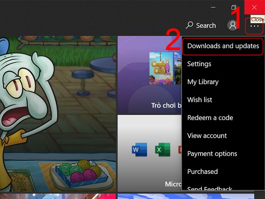Image resolution: width=265 pixels, height=199 pixels.
Task: Select Redeem a code
Action: click(x=223, y=118)
